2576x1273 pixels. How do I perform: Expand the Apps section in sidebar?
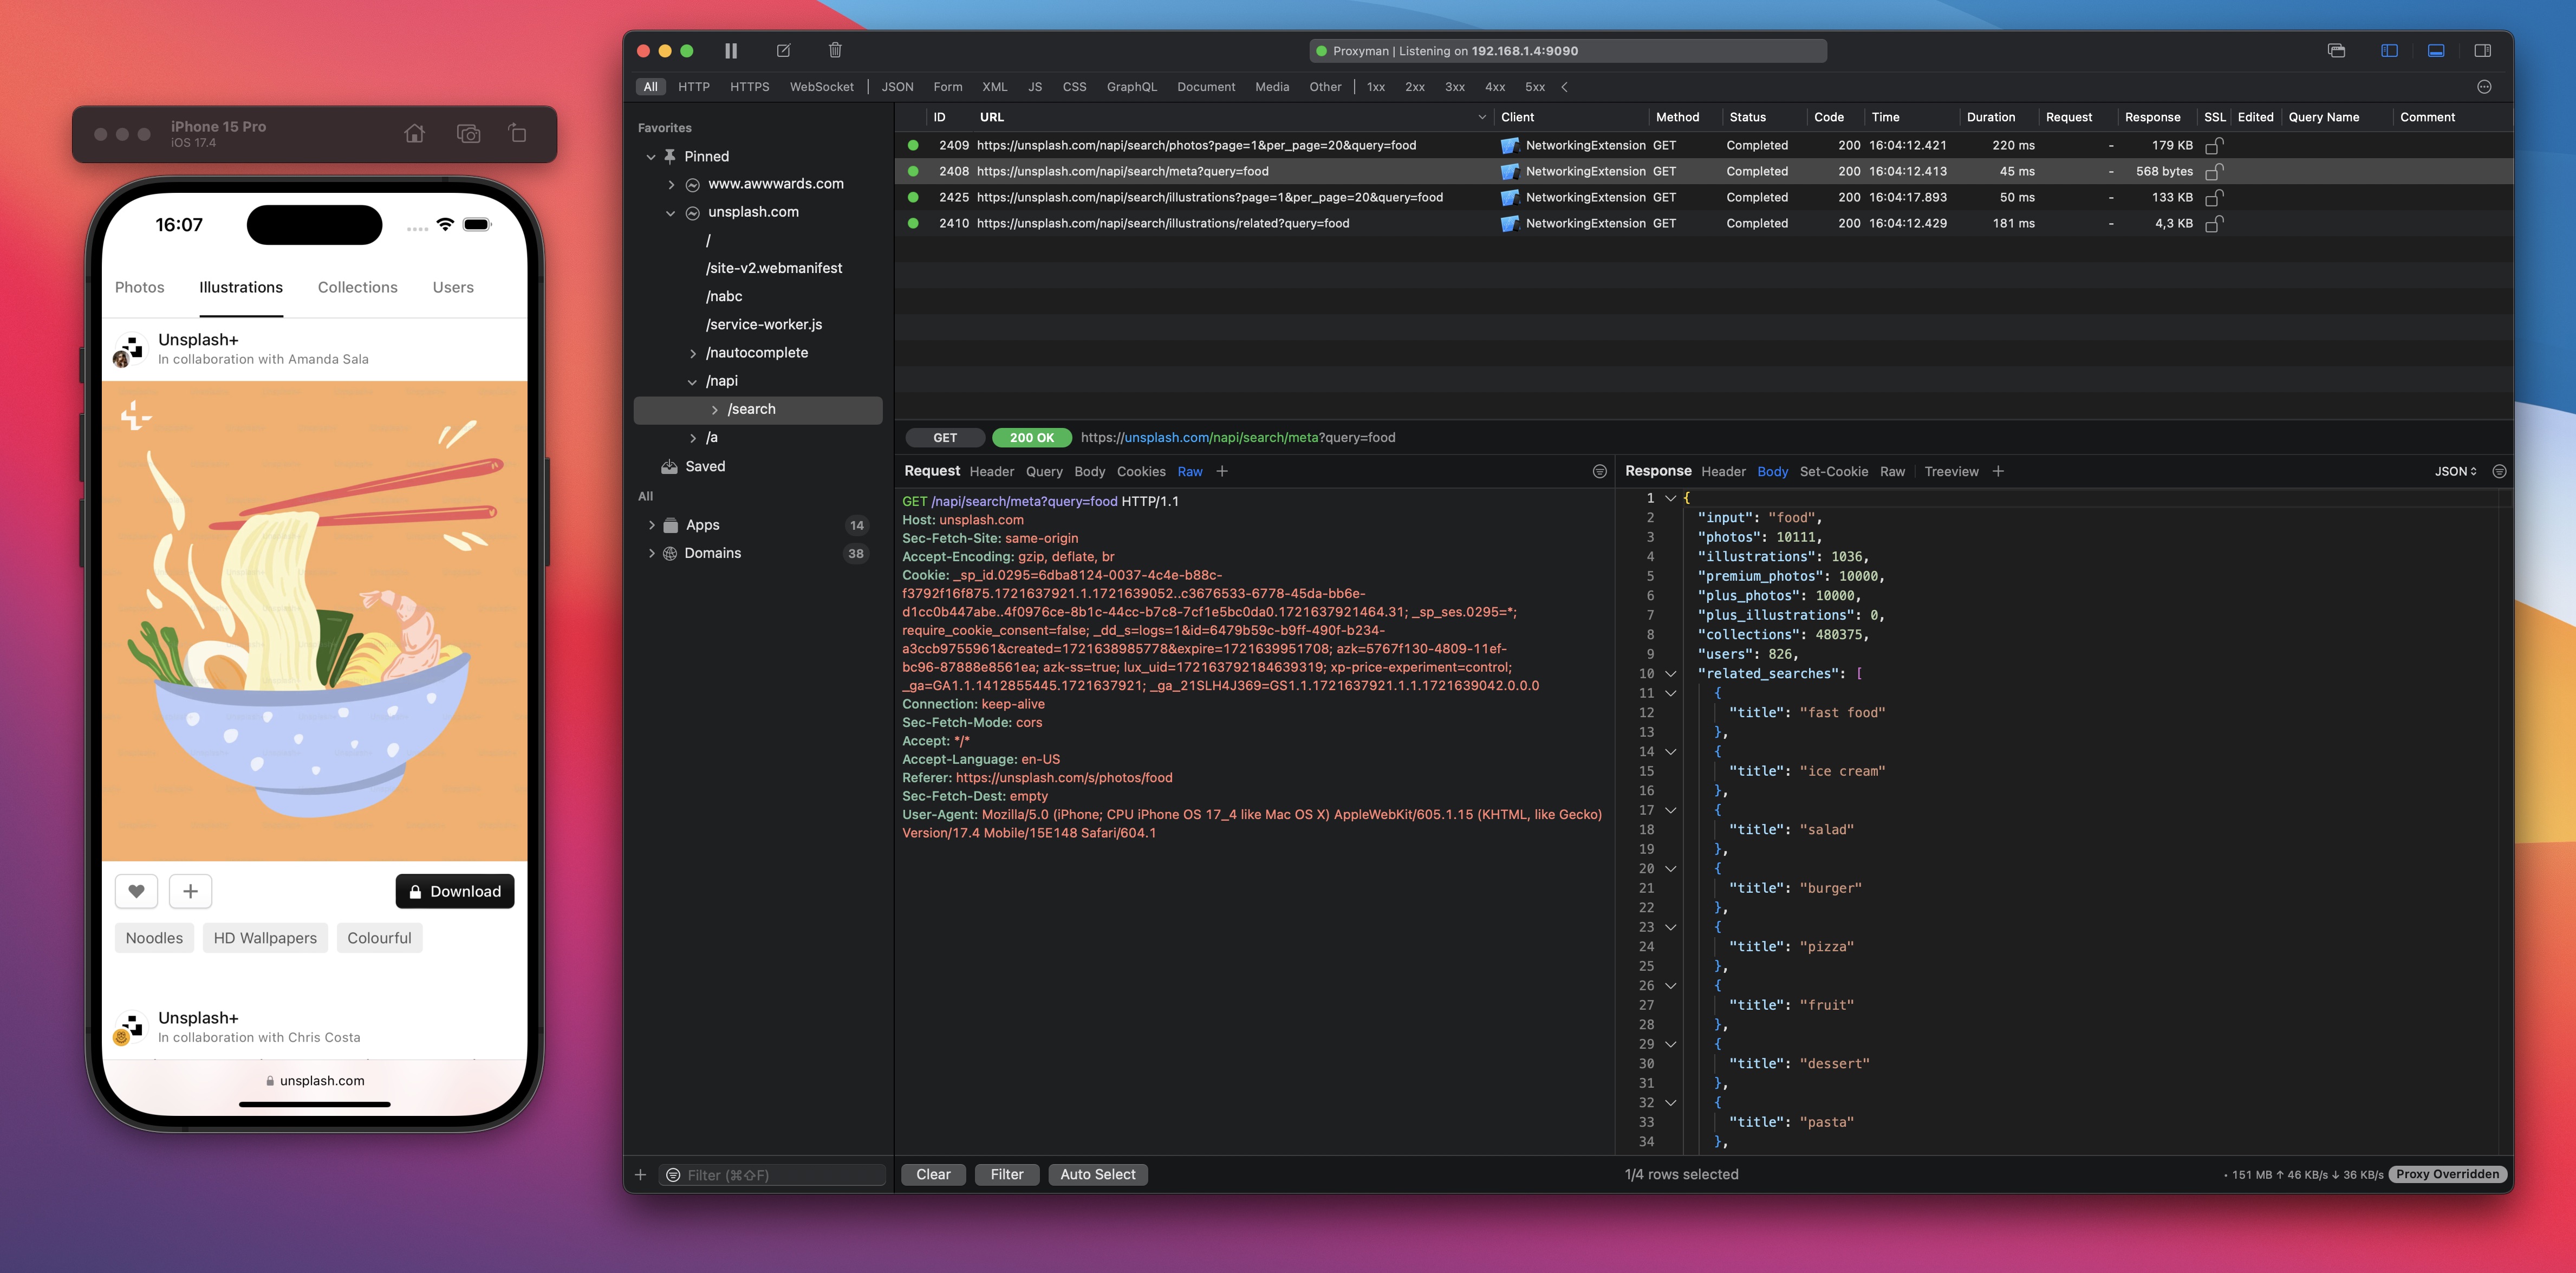(x=649, y=524)
